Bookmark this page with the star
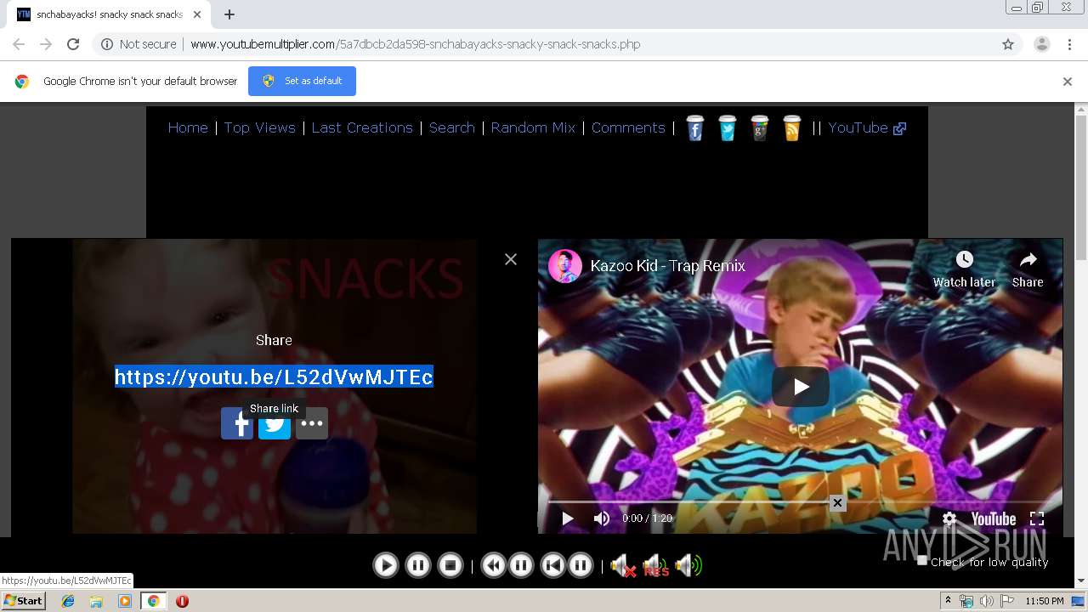 [x=1008, y=44]
